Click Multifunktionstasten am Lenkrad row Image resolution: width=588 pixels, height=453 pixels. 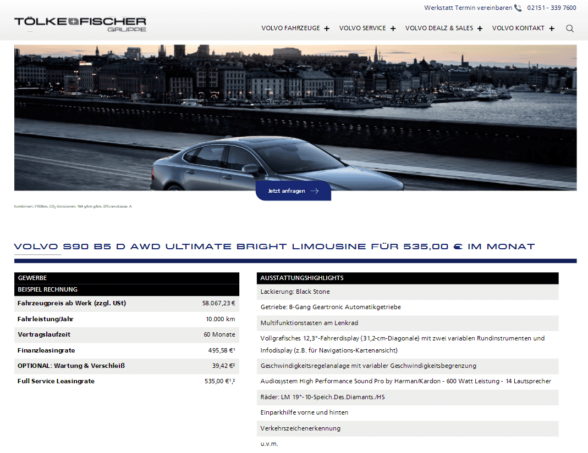coord(408,323)
